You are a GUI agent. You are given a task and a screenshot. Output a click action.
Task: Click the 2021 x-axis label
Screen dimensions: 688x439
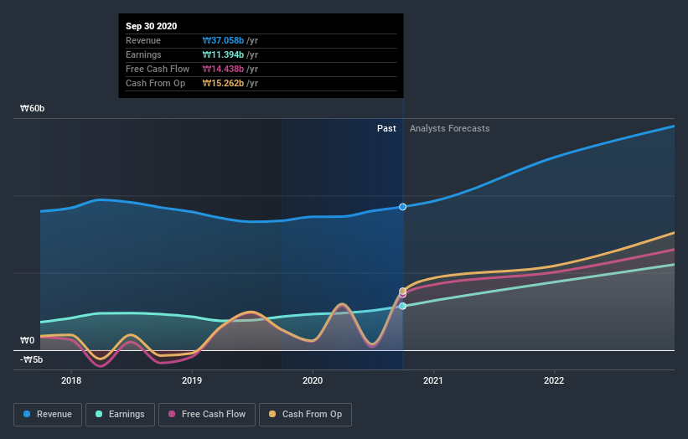click(433, 380)
